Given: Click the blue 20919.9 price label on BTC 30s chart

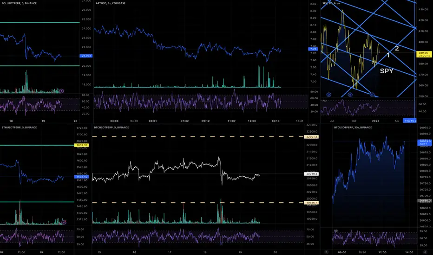Looking at the screenshot, I should [x=424, y=142].
